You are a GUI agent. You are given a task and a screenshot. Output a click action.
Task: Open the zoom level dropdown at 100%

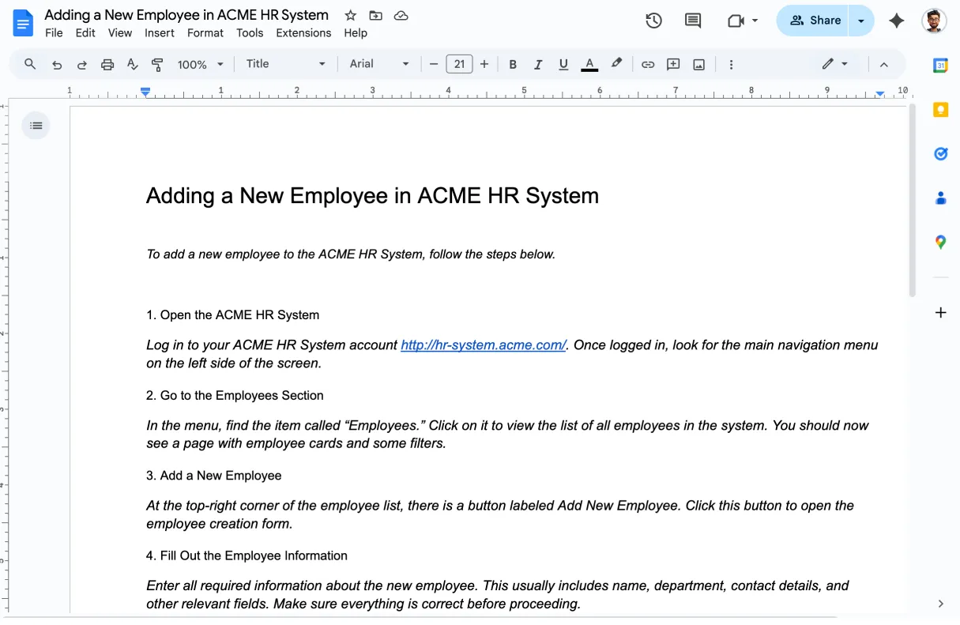pos(201,65)
